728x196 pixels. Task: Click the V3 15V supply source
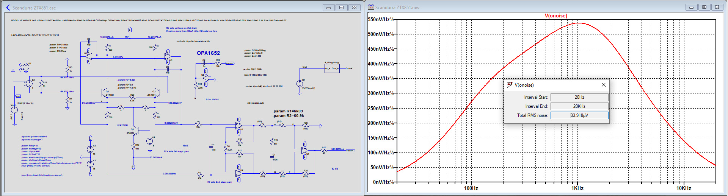tap(90, 164)
